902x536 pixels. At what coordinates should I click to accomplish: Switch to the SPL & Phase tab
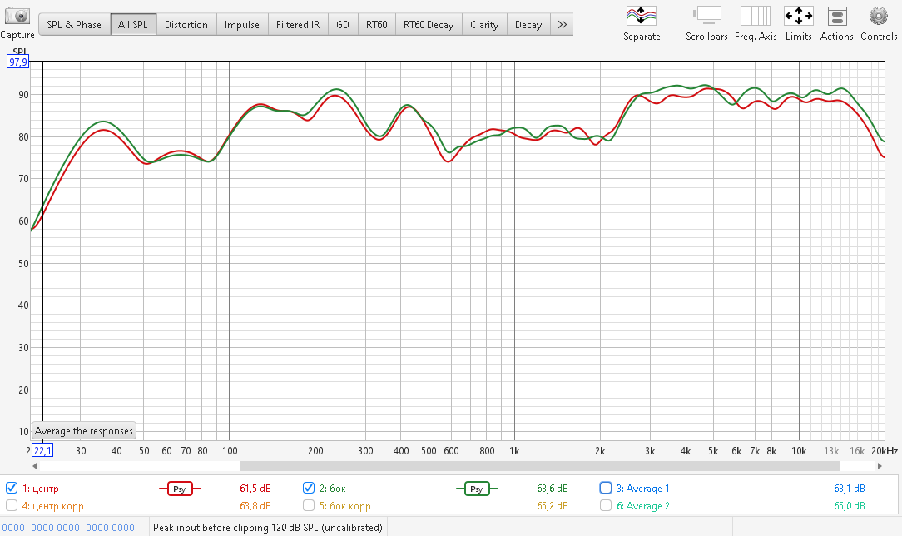(x=74, y=25)
